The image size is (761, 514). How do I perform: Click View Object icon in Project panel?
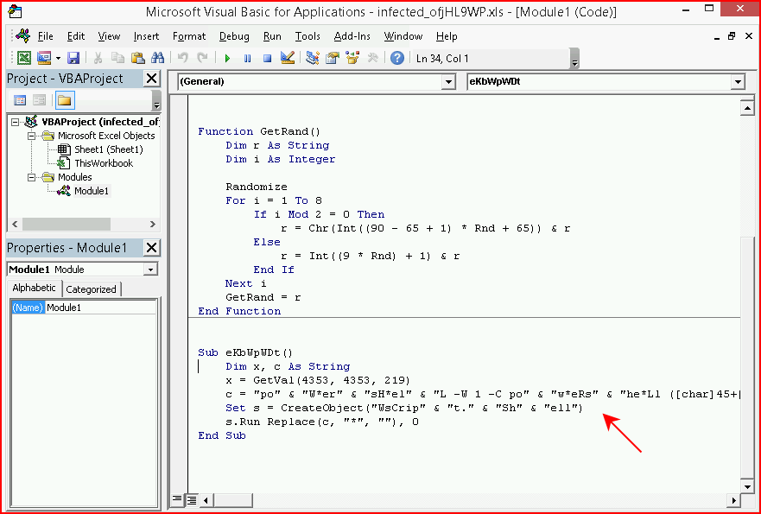(40, 100)
